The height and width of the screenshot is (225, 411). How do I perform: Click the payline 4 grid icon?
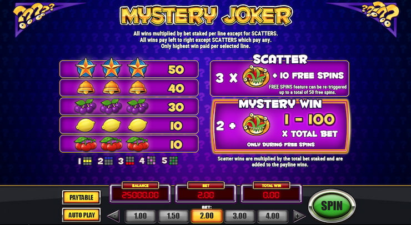click(x=151, y=160)
